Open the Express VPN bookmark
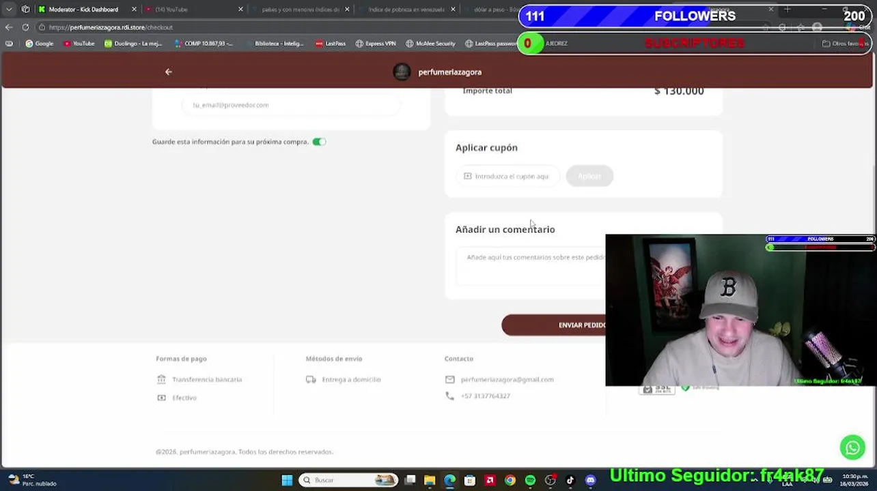877x491 pixels. coord(376,44)
